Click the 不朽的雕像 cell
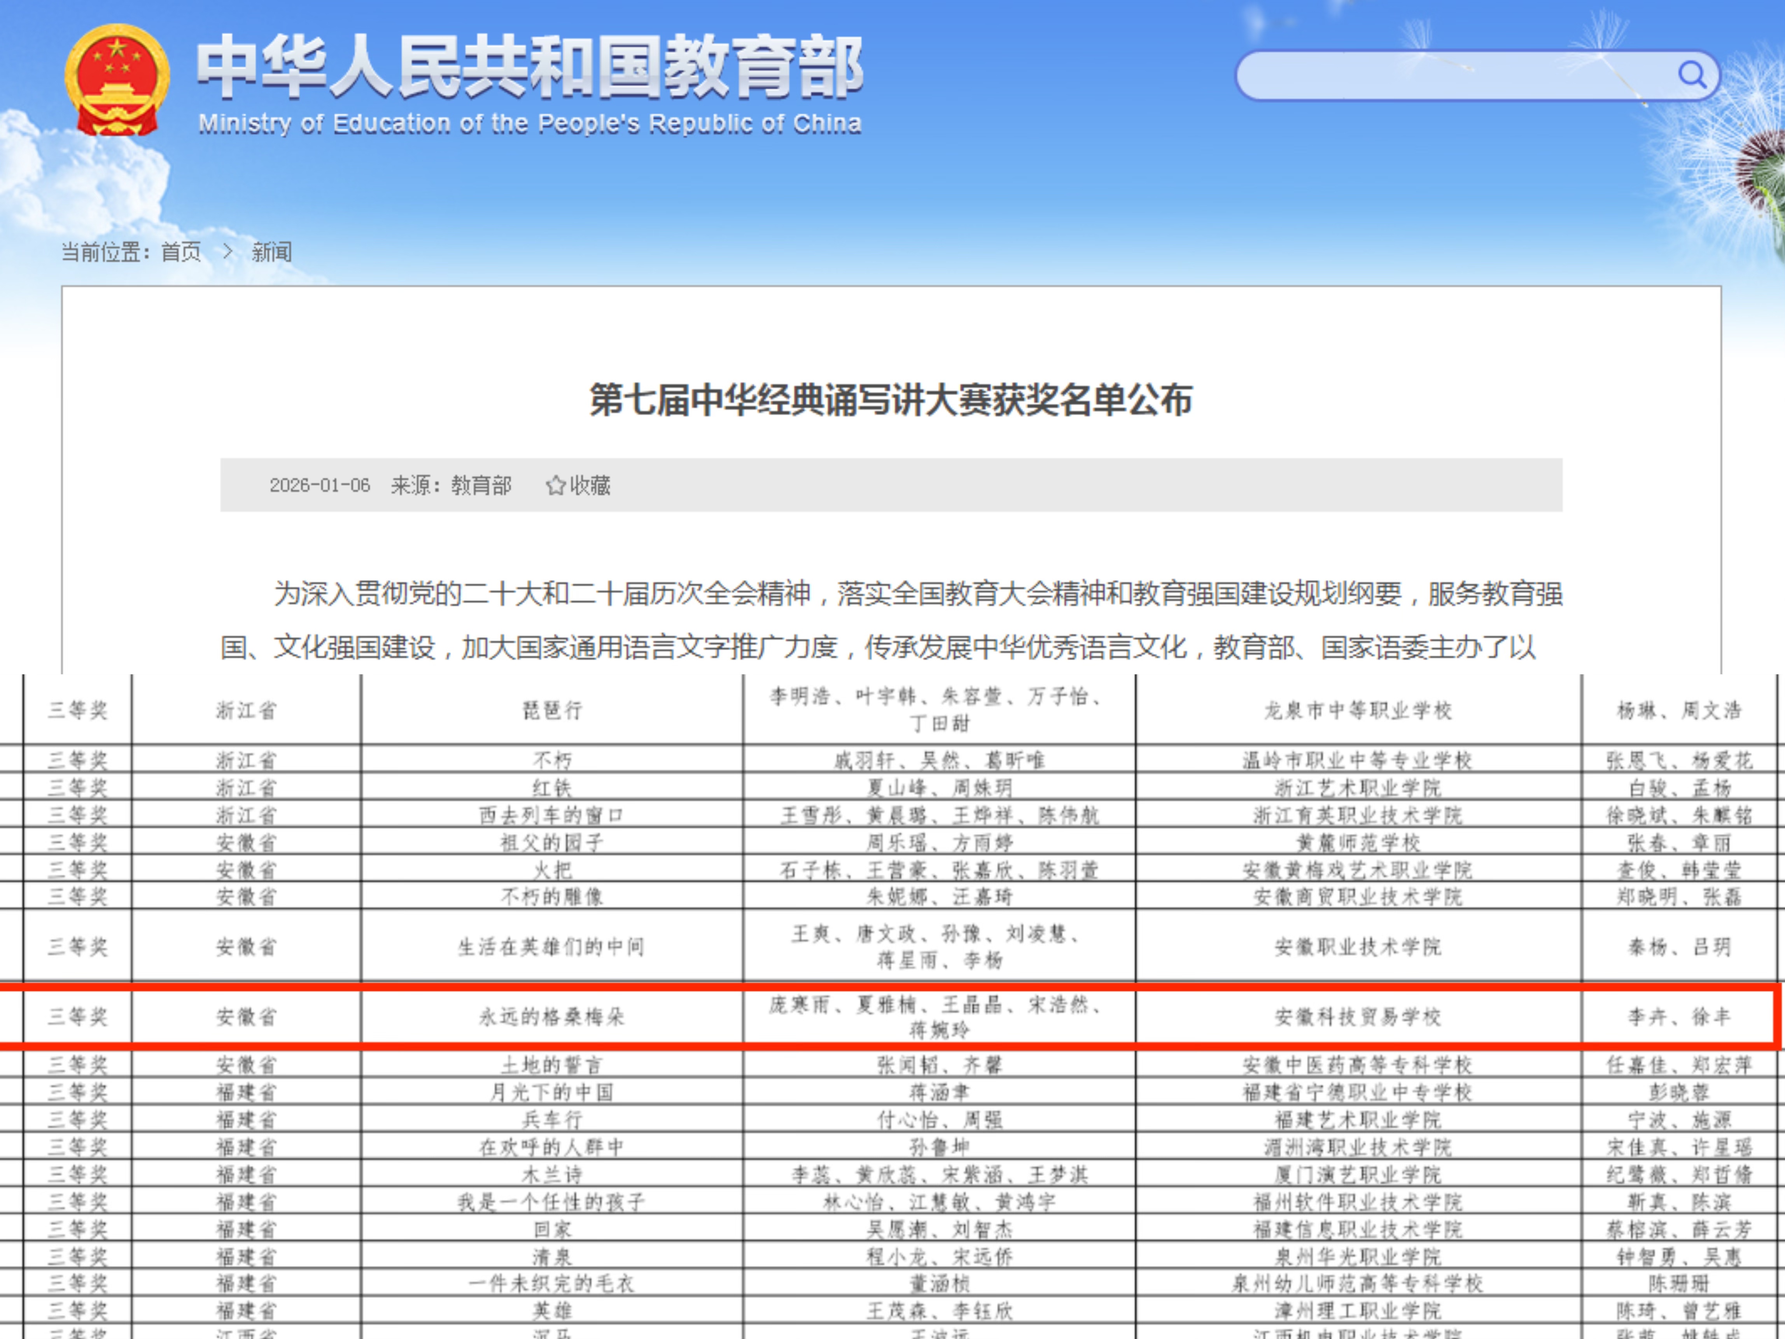Screen dimensions: 1785x1339 pos(552,896)
